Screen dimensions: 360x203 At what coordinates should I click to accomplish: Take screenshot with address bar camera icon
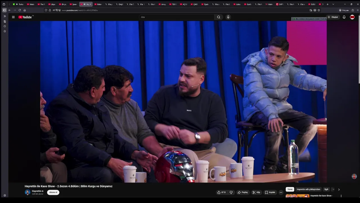[311, 10]
